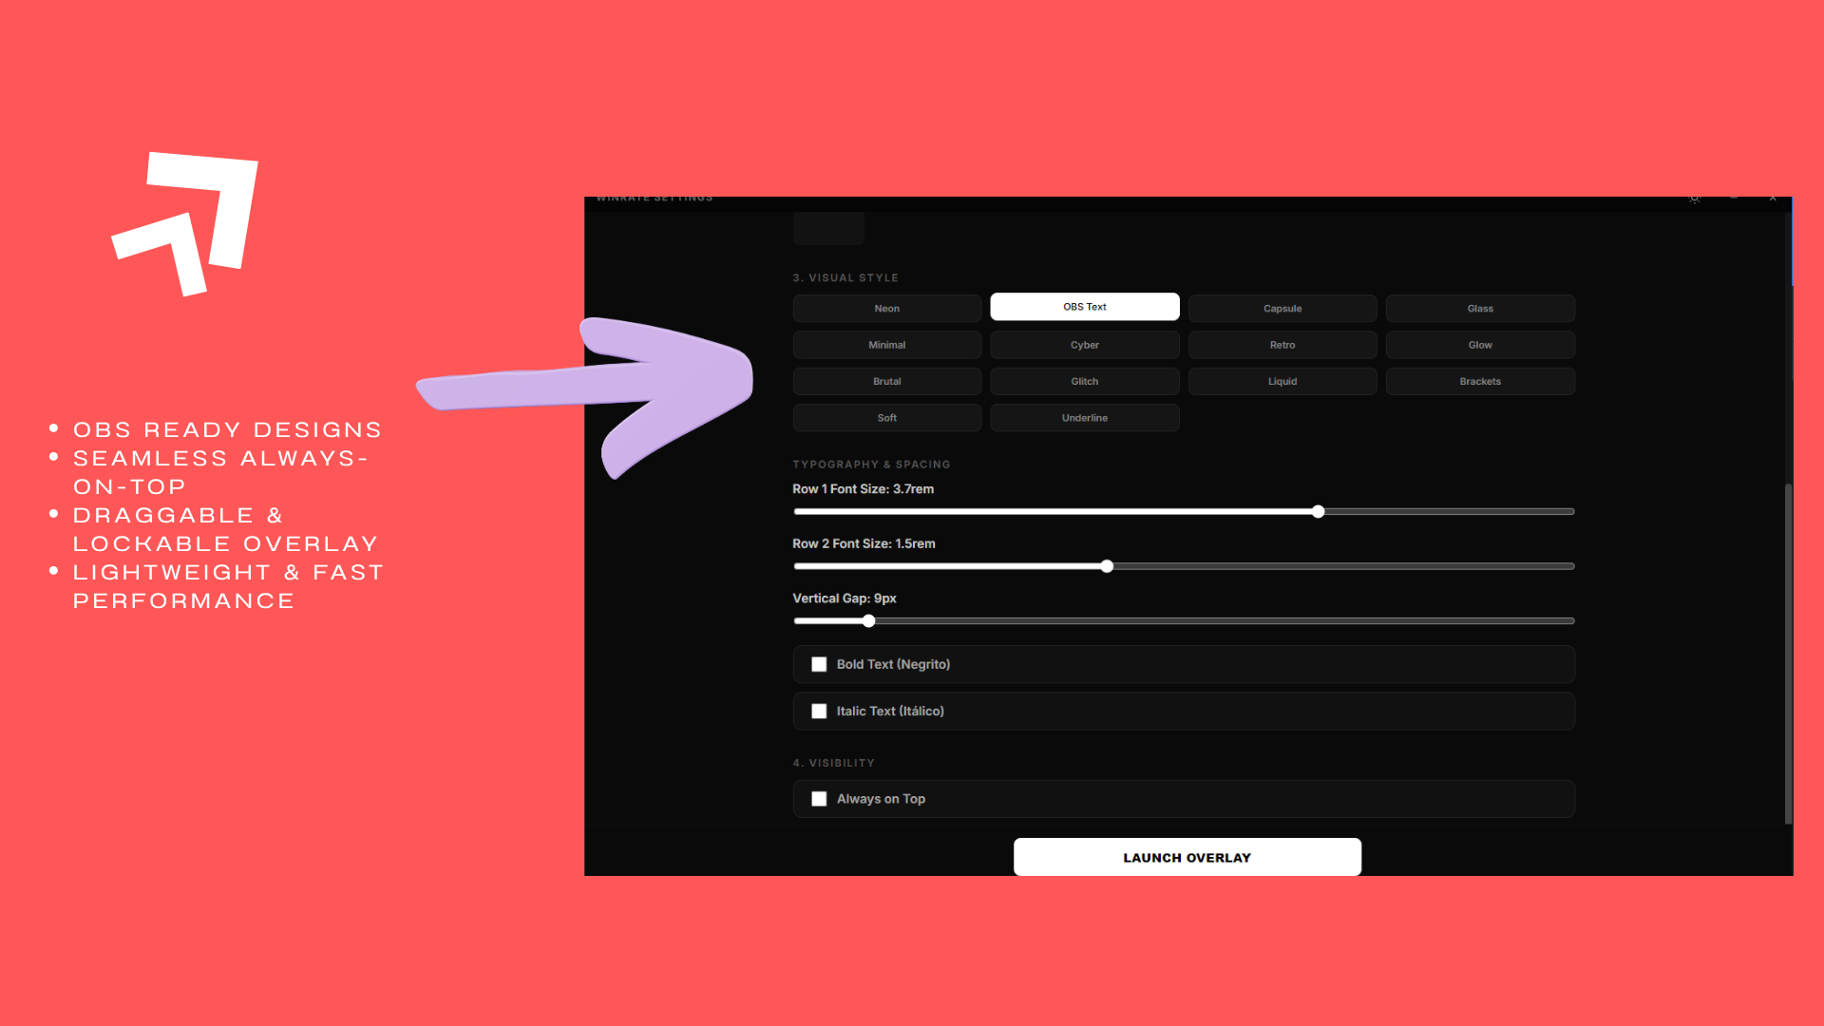This screenshot has height=1026, width=1824.
Task: Turn on Always on Top
Action: point(819,799)
